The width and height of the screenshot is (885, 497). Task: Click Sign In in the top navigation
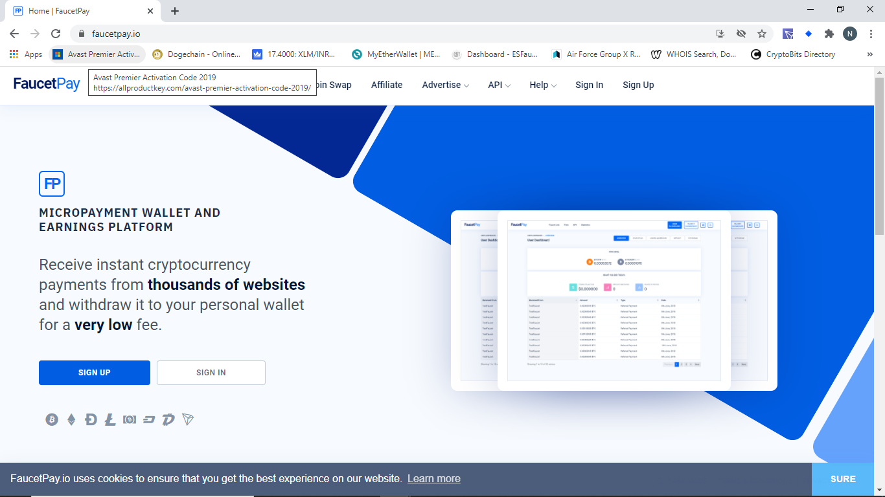coord(589,85)
